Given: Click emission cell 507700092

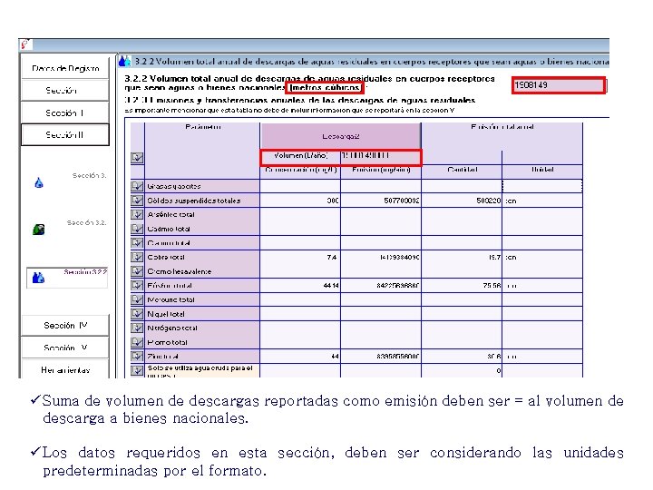Looking at the screenshot, I should (381, 201).
